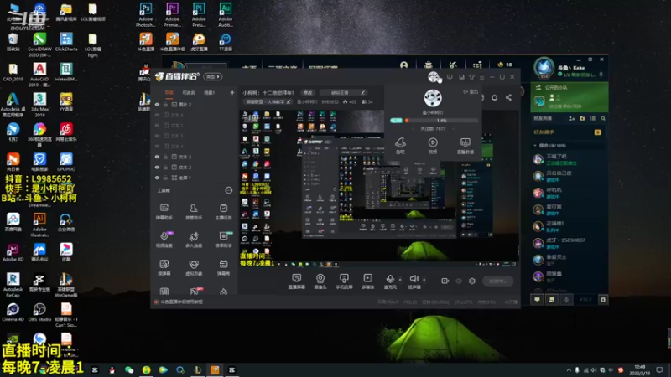Edit the 英雄联盟 category selector

click(268, 101)
